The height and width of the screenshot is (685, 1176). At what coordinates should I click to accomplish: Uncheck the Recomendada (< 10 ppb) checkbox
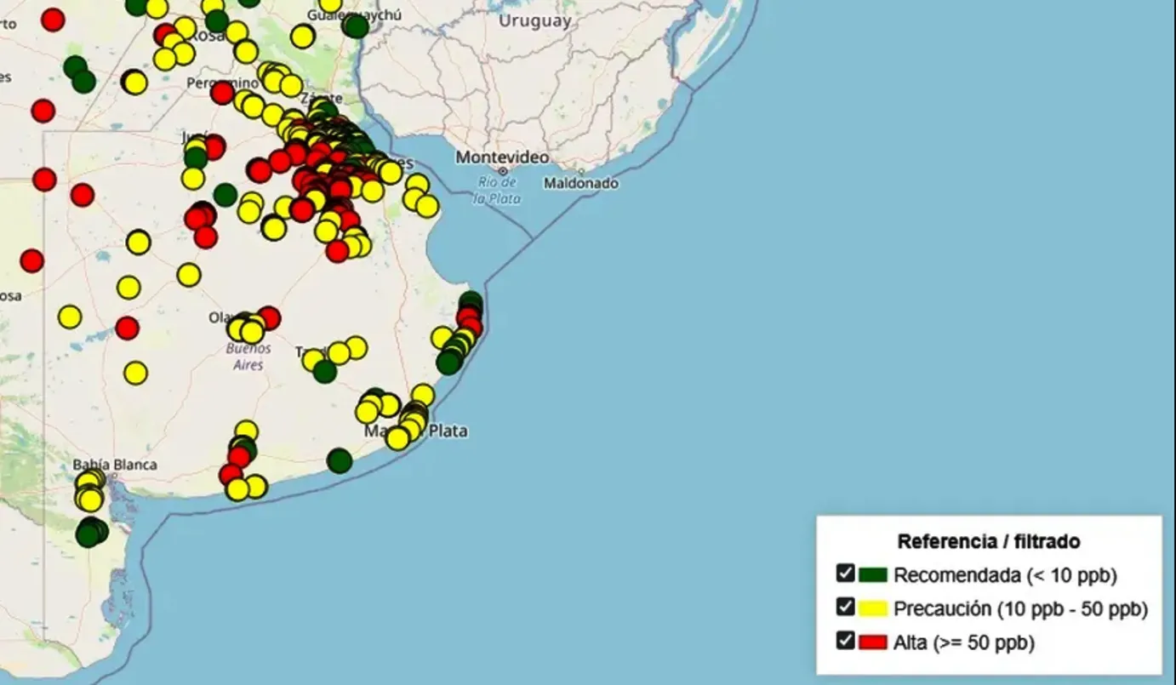coord(845,573)
